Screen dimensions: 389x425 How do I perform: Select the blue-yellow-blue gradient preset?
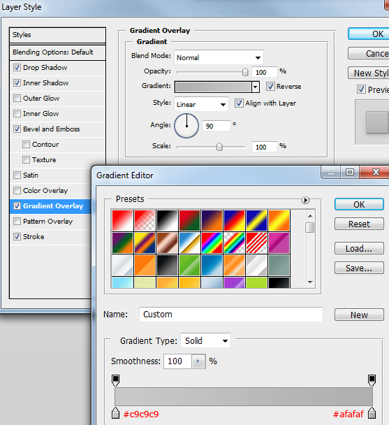tap(256, 220)
